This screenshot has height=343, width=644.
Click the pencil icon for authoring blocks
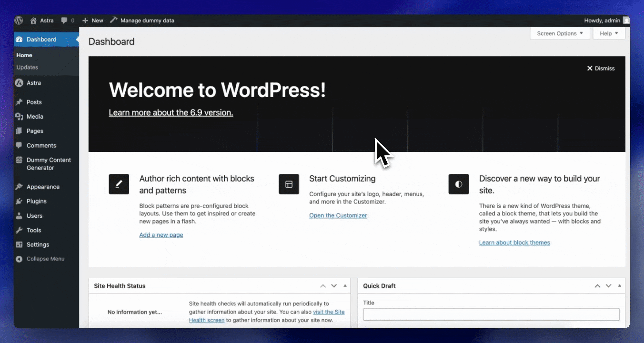coord(119,184)
